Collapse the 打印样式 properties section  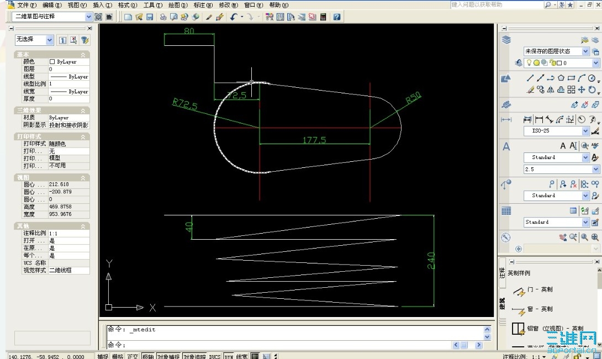(82, 136)
